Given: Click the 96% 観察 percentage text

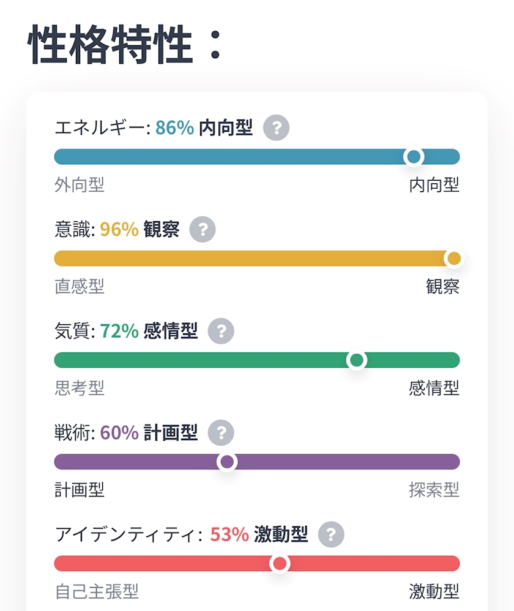Looking at the screenshot, I should point(119,230).
